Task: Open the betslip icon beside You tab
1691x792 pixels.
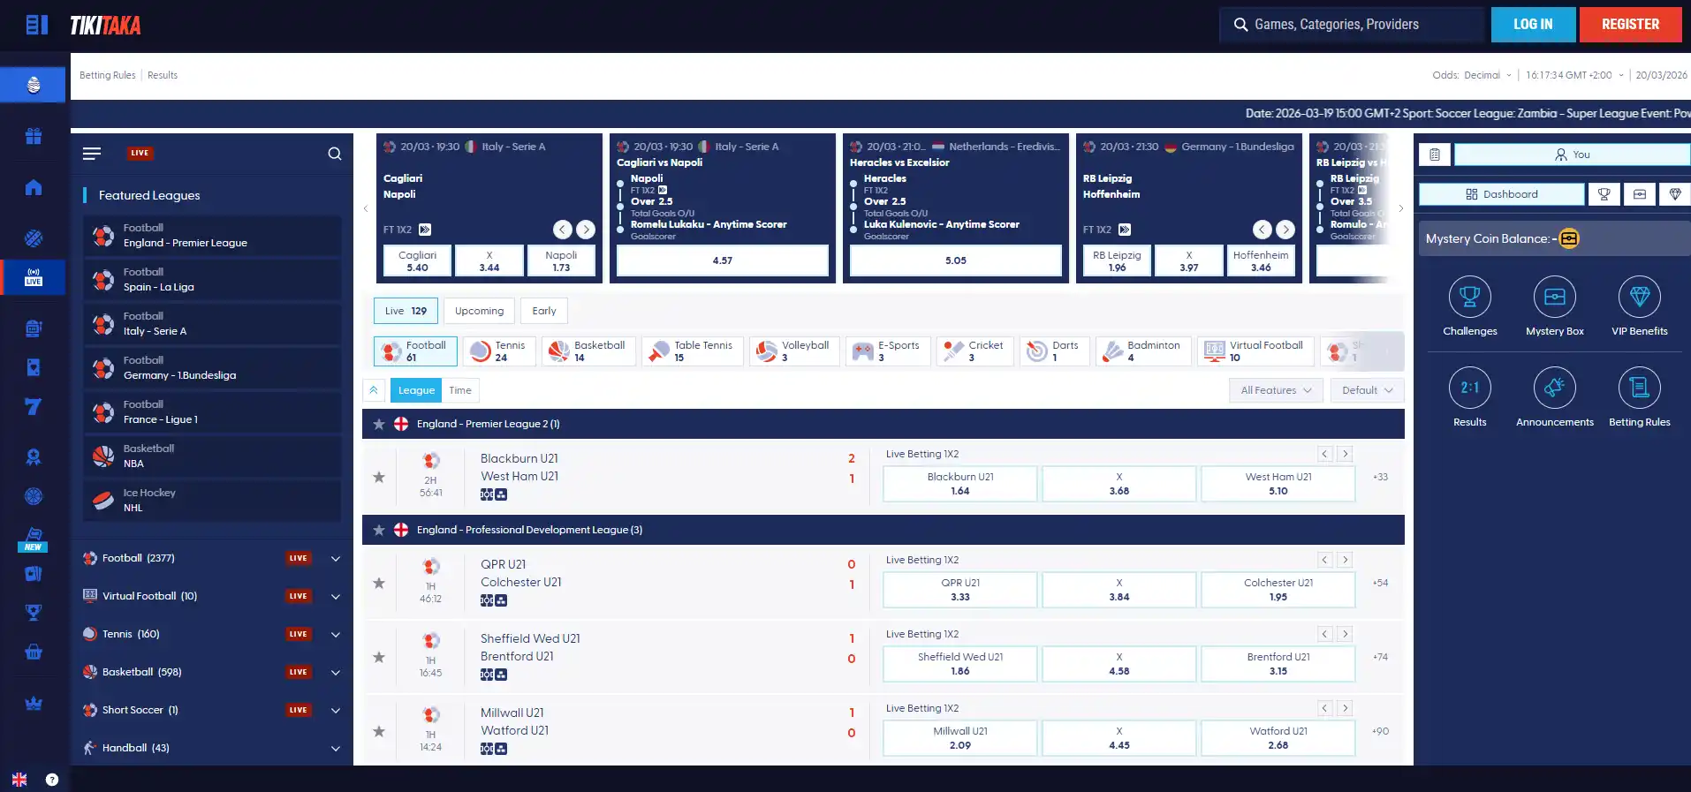Action: click(1434, 155)
